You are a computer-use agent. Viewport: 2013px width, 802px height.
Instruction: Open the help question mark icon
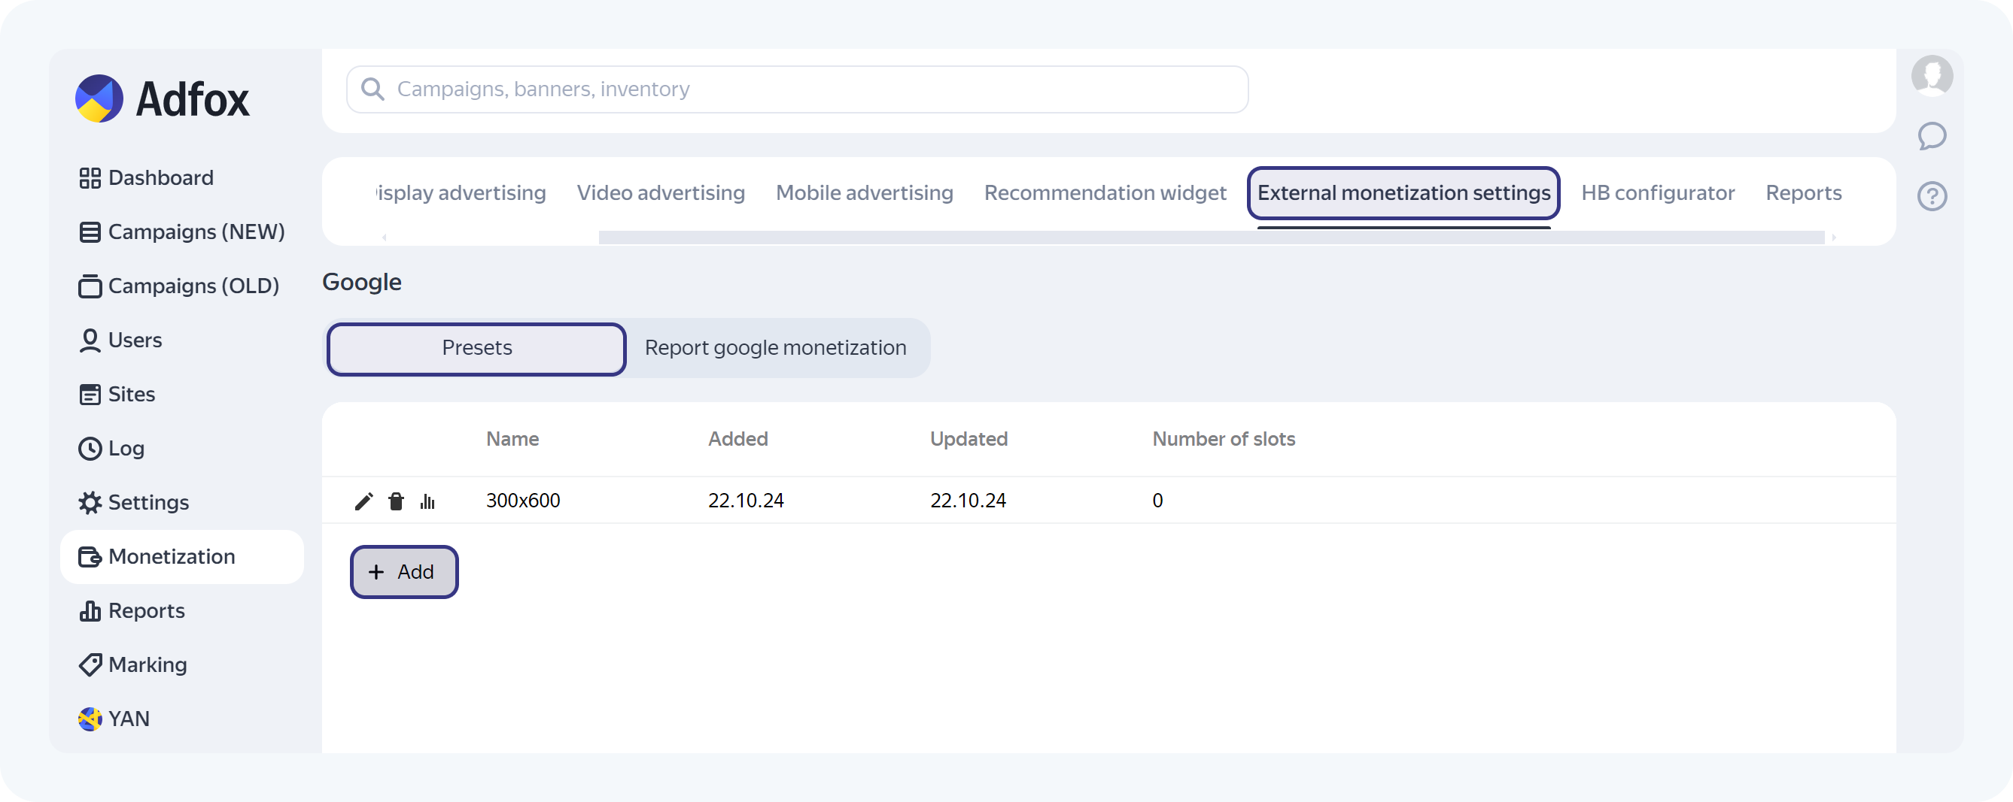[1932, 196]
